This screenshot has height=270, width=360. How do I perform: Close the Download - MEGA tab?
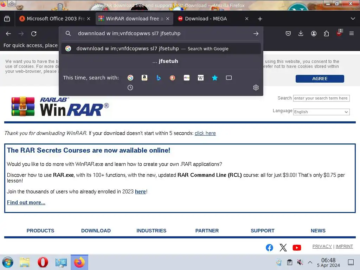tap(246, 19)
